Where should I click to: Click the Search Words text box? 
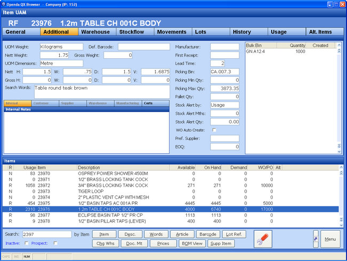click(x=102, y=92)
